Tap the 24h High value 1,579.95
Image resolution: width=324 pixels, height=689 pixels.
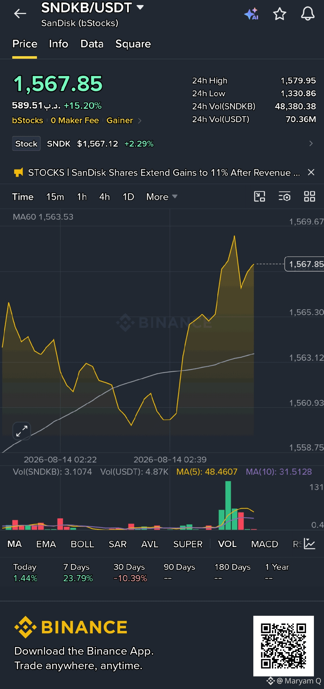click(298, 81)
